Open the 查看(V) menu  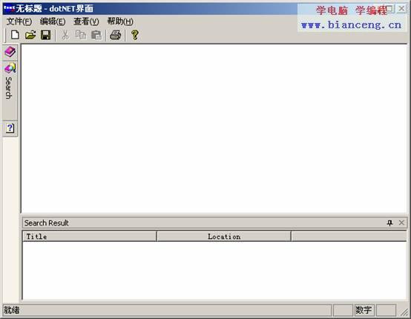(x=86, y=22)
